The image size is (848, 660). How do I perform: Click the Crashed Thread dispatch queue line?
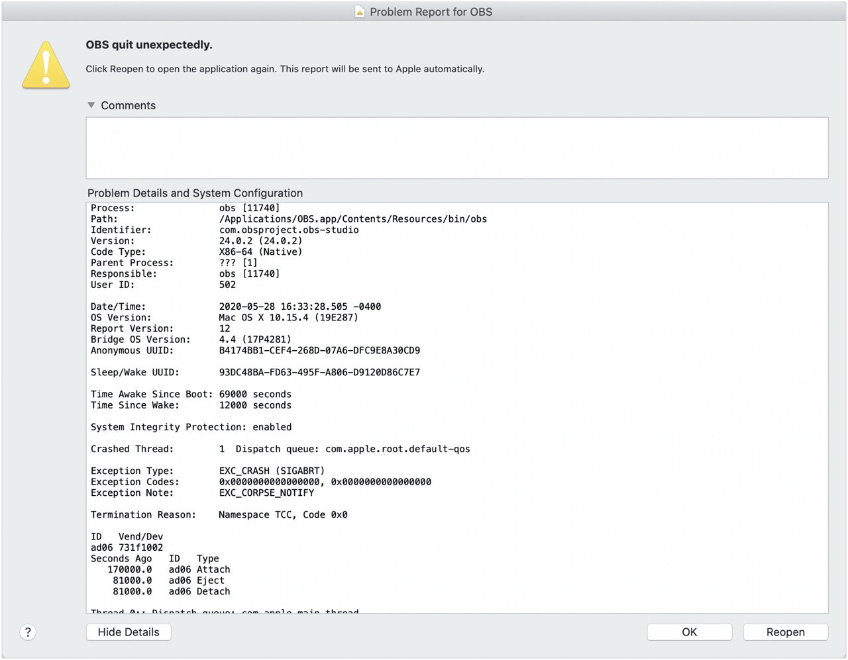coord(280,449)
